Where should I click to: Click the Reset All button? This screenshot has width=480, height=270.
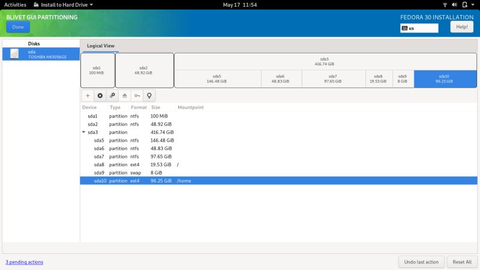[x=462, y=262]
